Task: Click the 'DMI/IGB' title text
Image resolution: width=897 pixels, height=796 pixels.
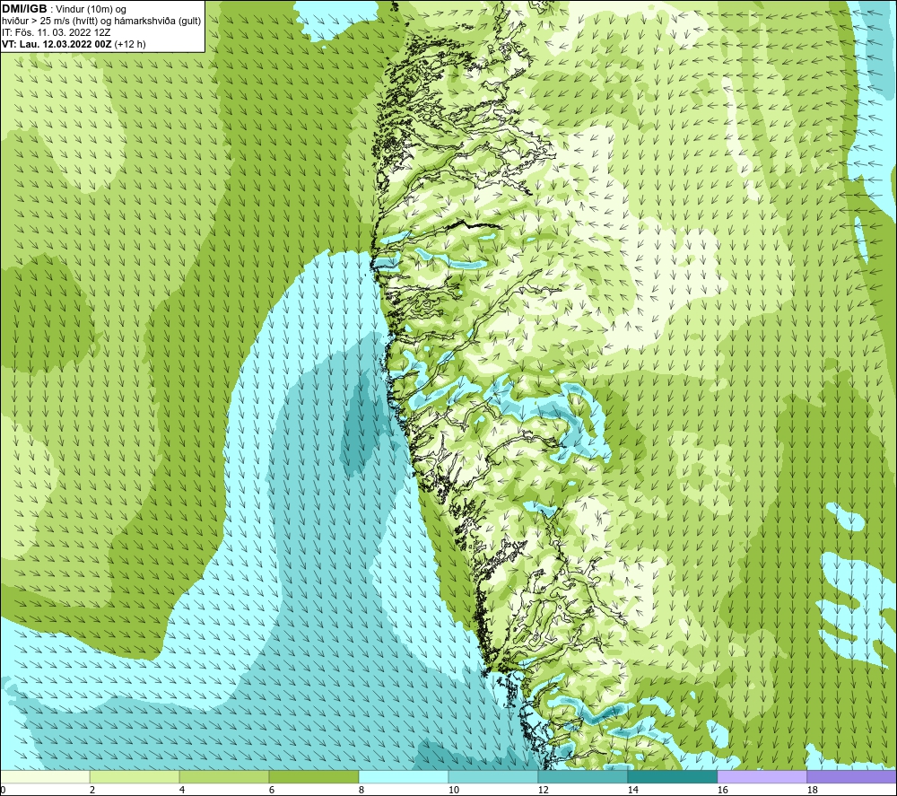Action: (24, 9)
